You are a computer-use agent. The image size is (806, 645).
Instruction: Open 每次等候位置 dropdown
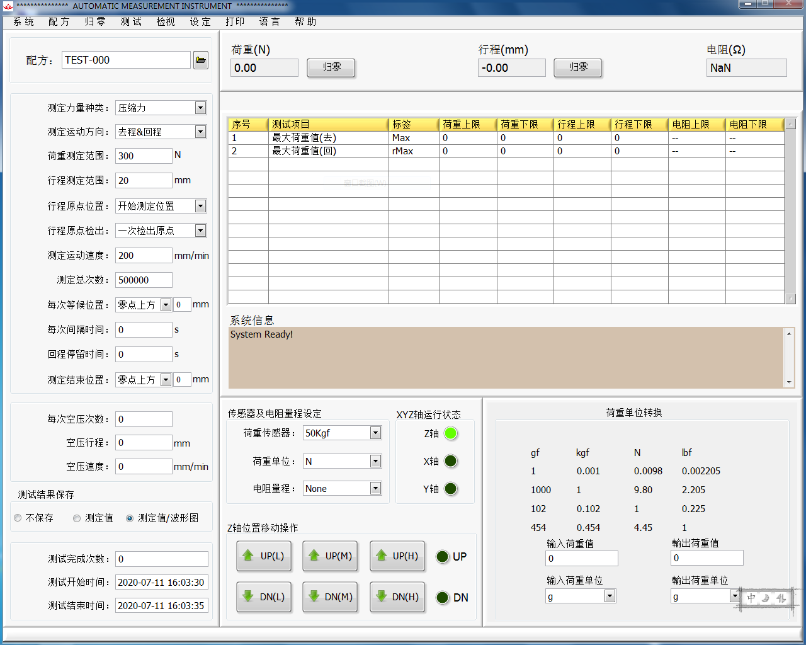coord(166,305)
